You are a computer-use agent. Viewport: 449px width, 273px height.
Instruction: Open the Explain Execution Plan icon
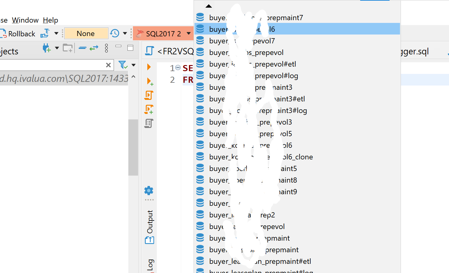pyautogui.click(x=149, y=123)
